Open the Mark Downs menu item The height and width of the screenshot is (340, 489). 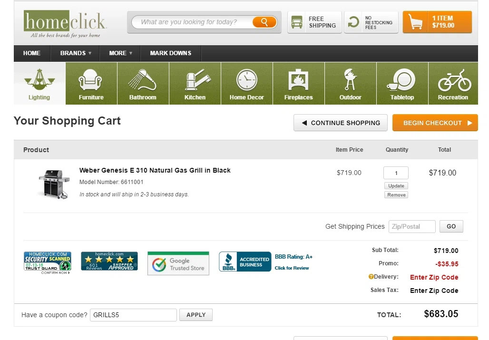(x=171, y=53)
